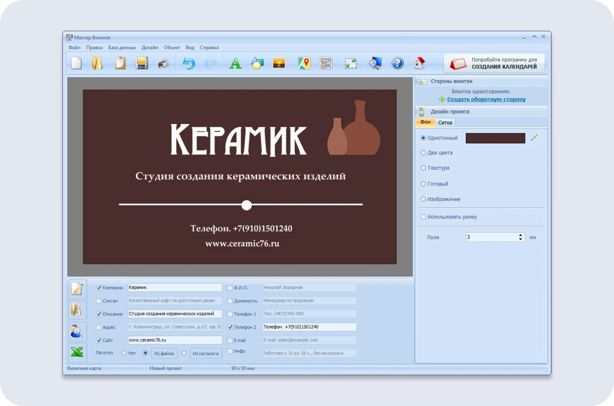
Task: Print the card using printer icon
Action: point(163,63)
